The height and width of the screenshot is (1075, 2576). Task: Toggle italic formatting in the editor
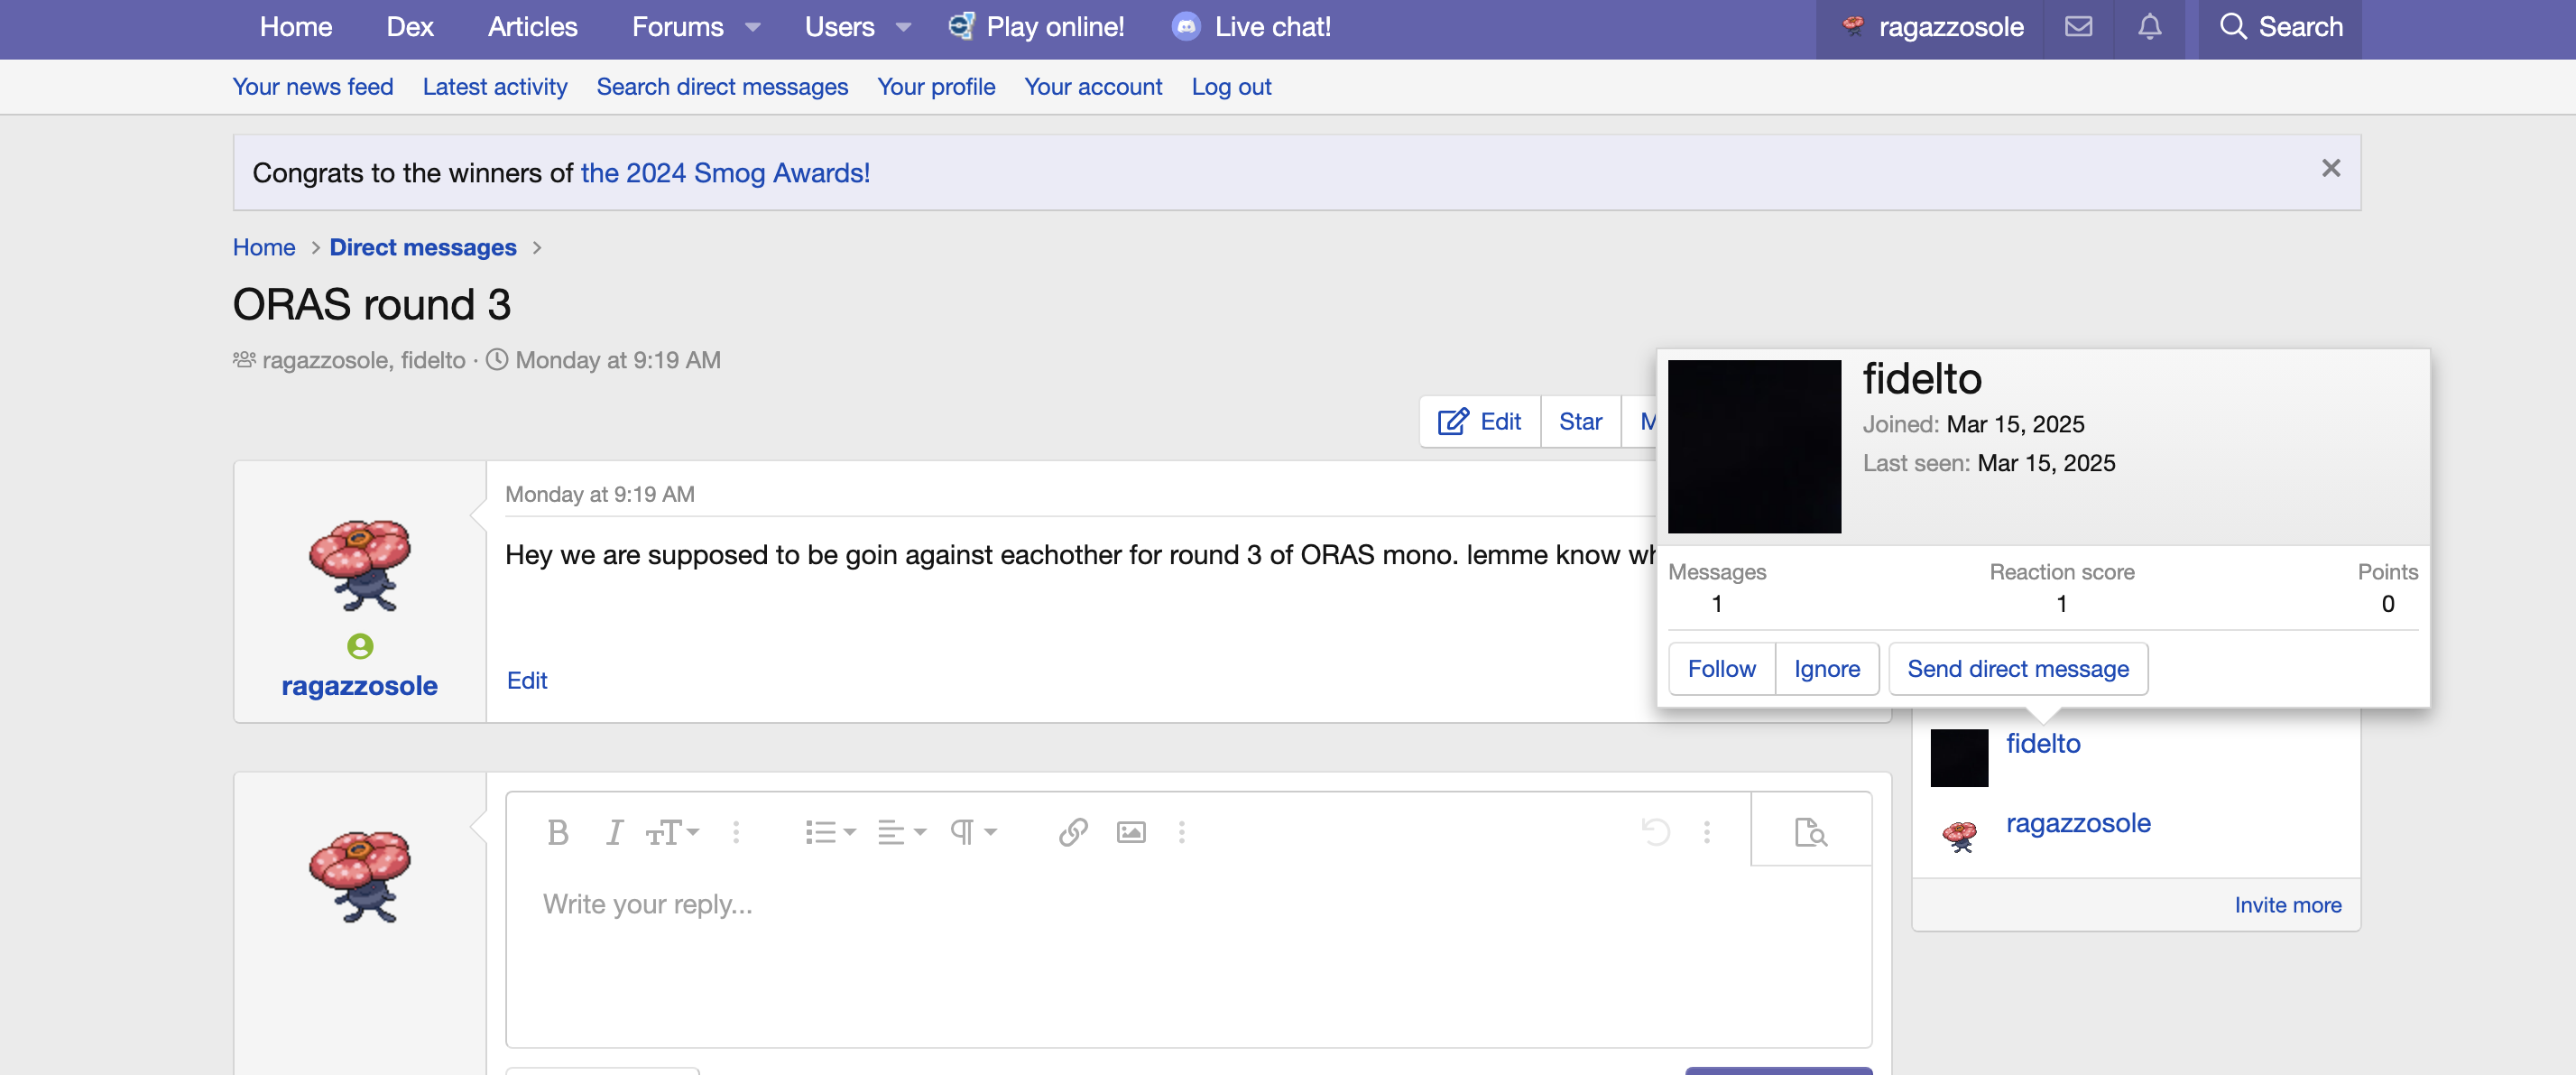click(x=614, y=832)
